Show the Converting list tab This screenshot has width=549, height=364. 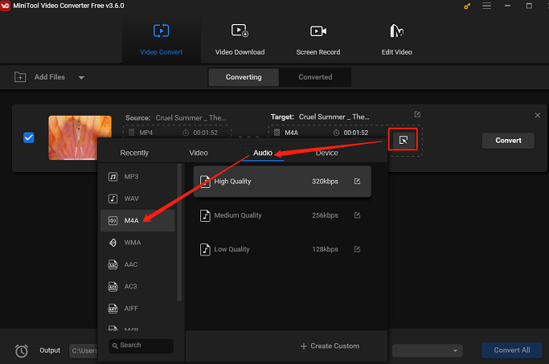coord(244,77)
